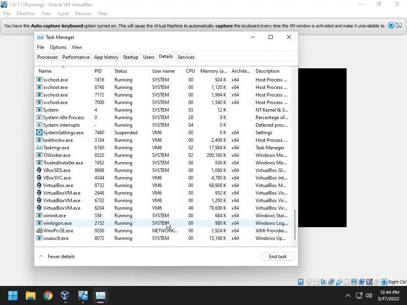Switch to the Performance tab
Image resolution: width=407 pixels, height=305 pixels.
76,57
